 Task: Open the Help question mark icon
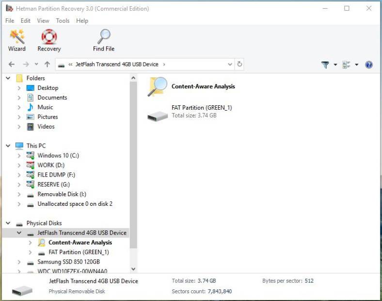point(369,65)
